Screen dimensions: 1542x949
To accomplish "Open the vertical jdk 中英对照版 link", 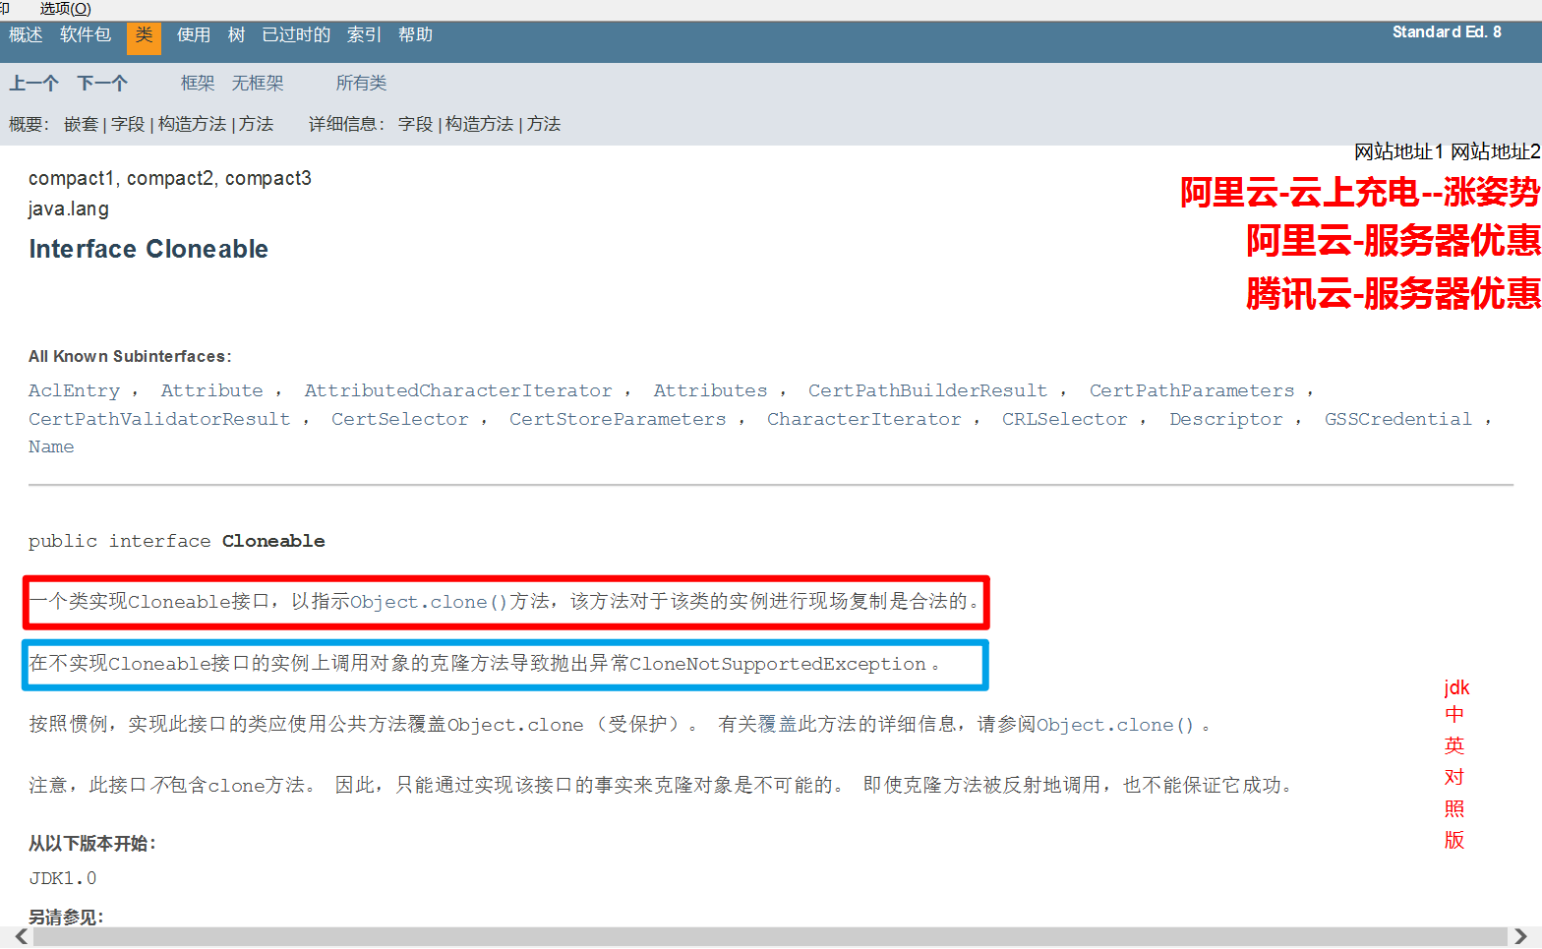I will (x=1455, y=763).
